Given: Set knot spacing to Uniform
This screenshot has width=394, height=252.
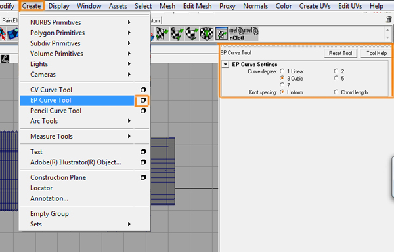Looking at the screenshot, I should point(282,92).
